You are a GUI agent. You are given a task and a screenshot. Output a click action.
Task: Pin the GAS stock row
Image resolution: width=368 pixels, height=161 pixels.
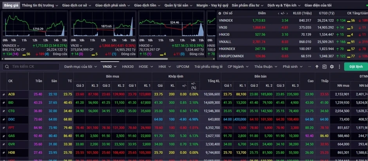click(4, 136)
